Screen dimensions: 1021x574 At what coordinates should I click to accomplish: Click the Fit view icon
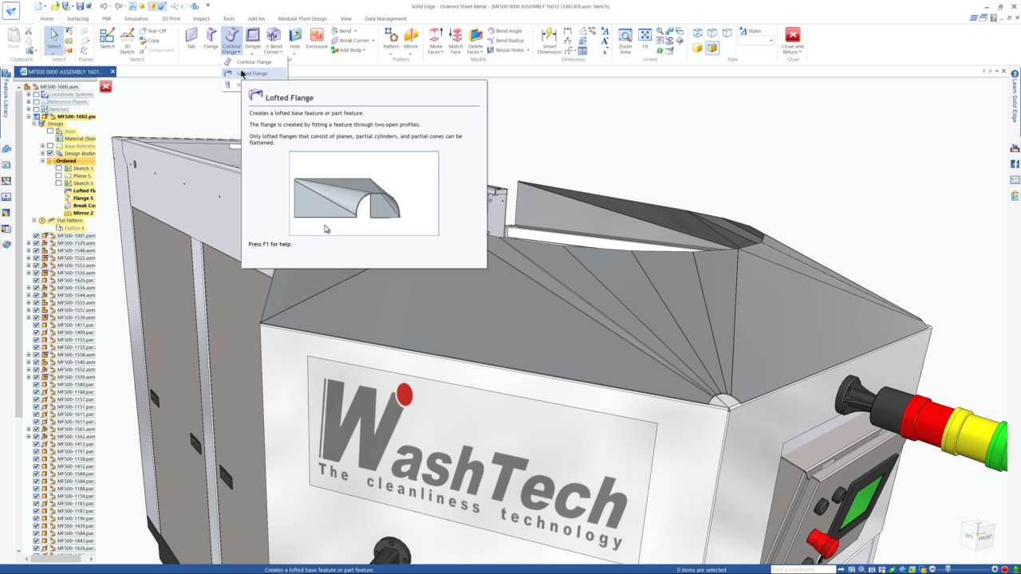645,37
